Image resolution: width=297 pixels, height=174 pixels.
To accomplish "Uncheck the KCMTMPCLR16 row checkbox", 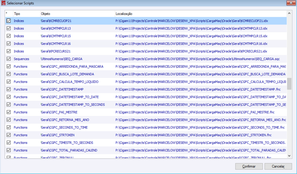I will pos(9,43).
